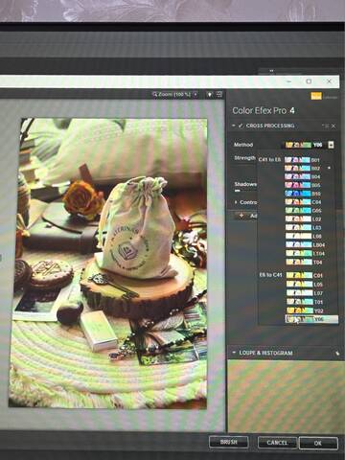Click the BRUSH button

point(229,443)
